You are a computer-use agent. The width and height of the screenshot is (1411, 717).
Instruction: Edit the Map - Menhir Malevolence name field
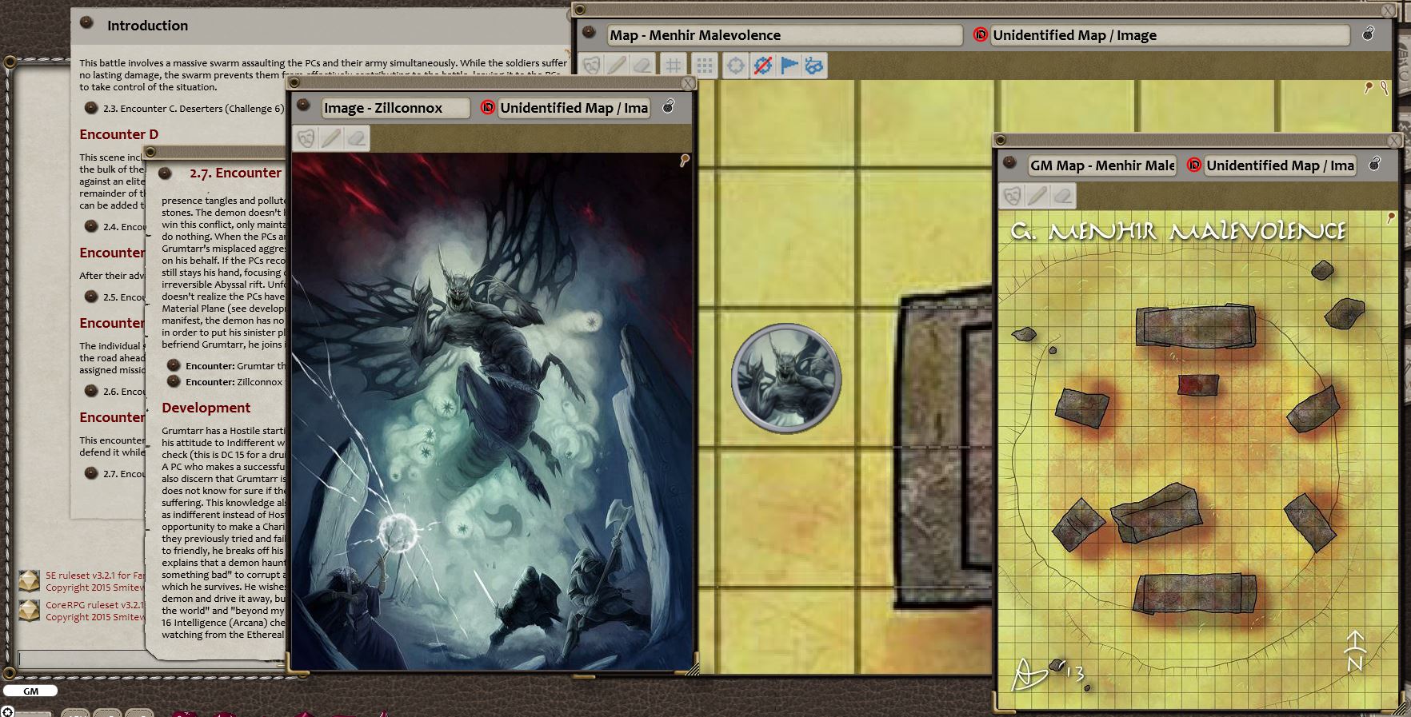click(x=784, y=35)
